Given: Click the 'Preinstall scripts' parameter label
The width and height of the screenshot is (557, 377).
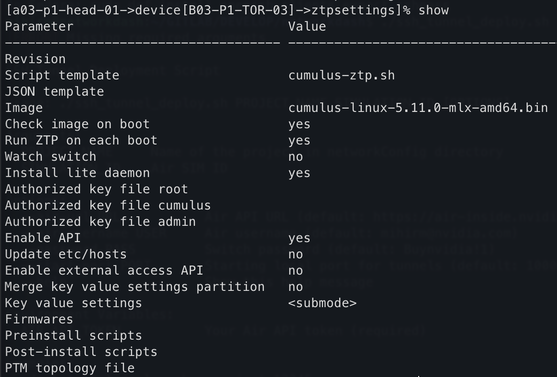Looking at the screenshot, I should (74, 335).
